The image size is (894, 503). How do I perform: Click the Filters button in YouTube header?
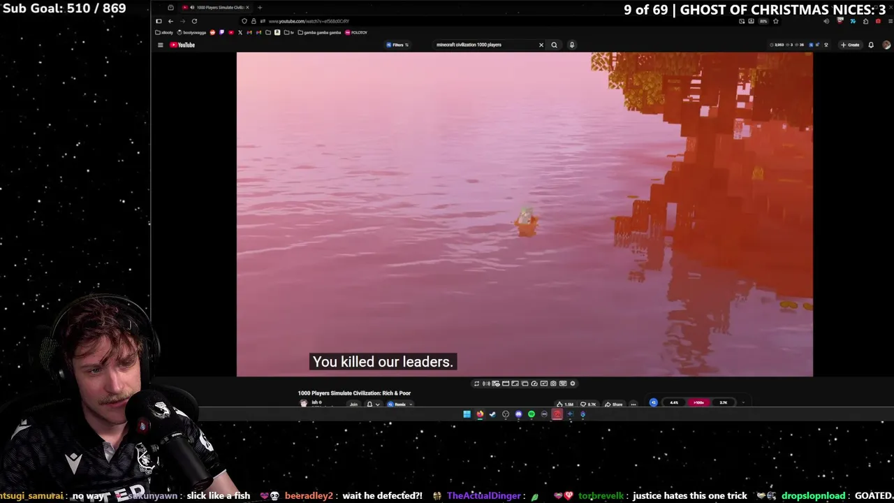click(397, 45)
